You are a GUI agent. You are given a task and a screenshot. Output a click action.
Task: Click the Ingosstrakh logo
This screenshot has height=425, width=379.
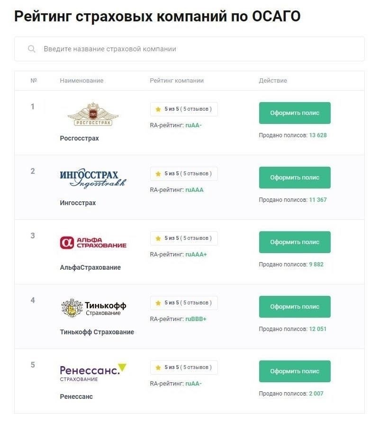point(93,179)
